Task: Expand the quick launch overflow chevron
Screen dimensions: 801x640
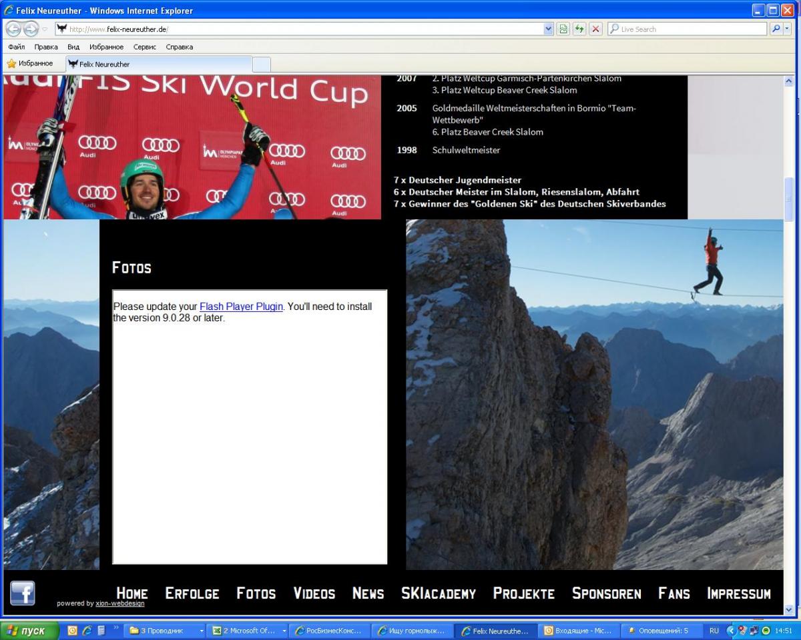Action: point(116,628)
